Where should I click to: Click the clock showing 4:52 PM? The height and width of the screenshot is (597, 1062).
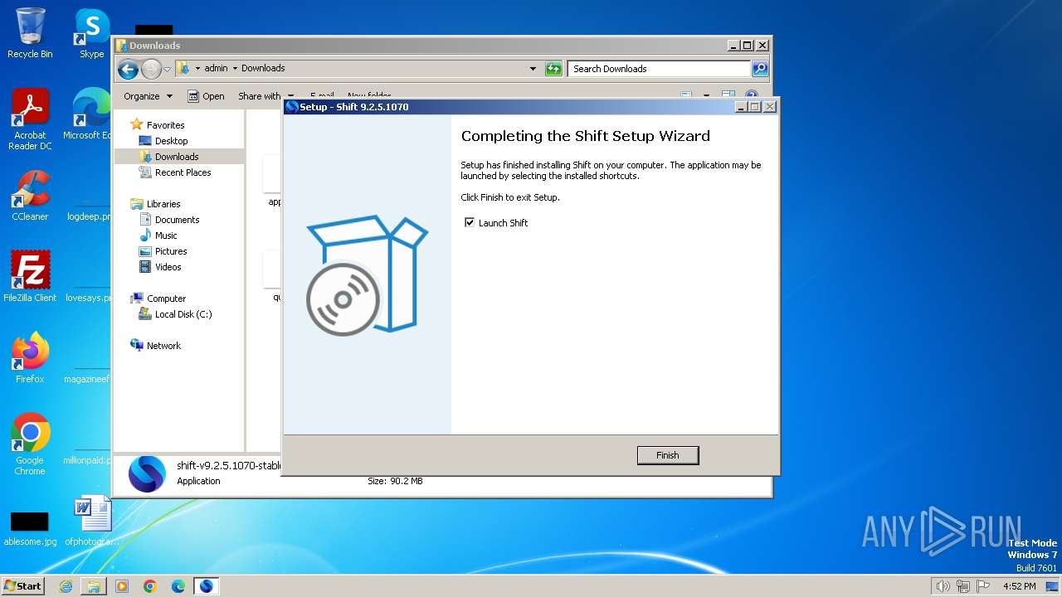pos(1019,586)
